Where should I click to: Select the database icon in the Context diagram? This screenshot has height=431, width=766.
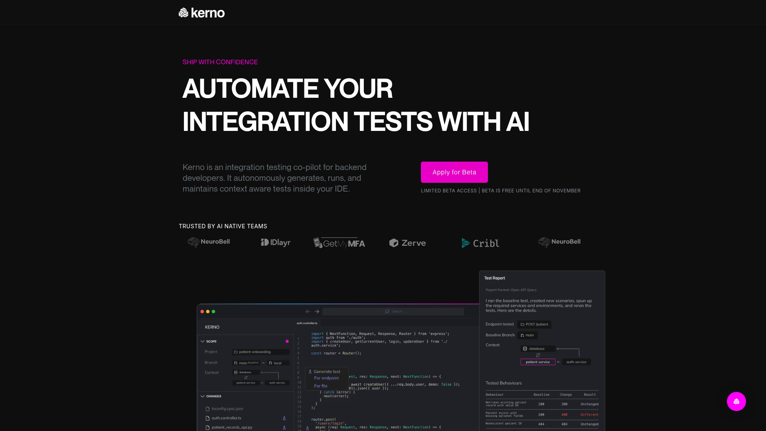pyautogui.click(x=236, y=372)
